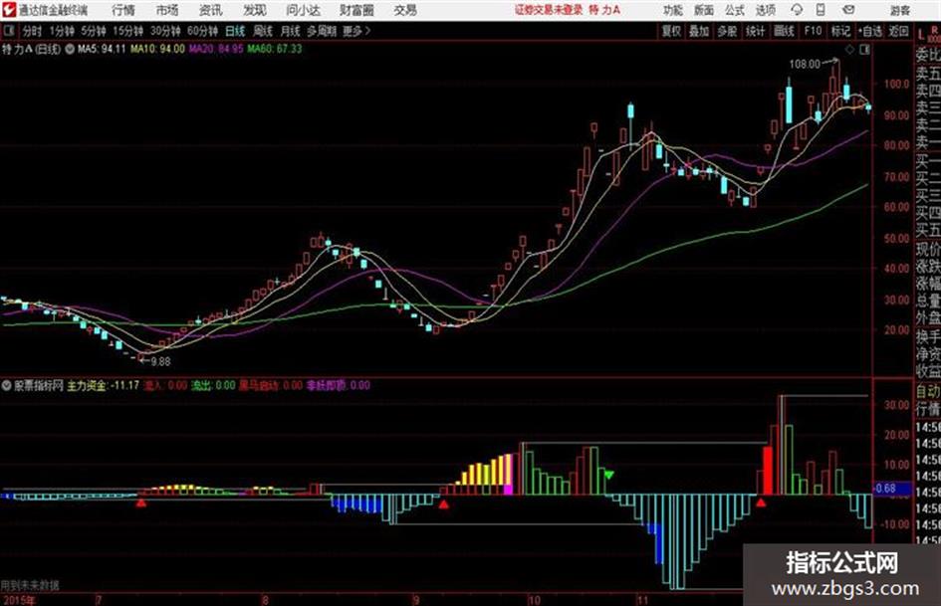Open the 发现 menu

pos(255,10)
